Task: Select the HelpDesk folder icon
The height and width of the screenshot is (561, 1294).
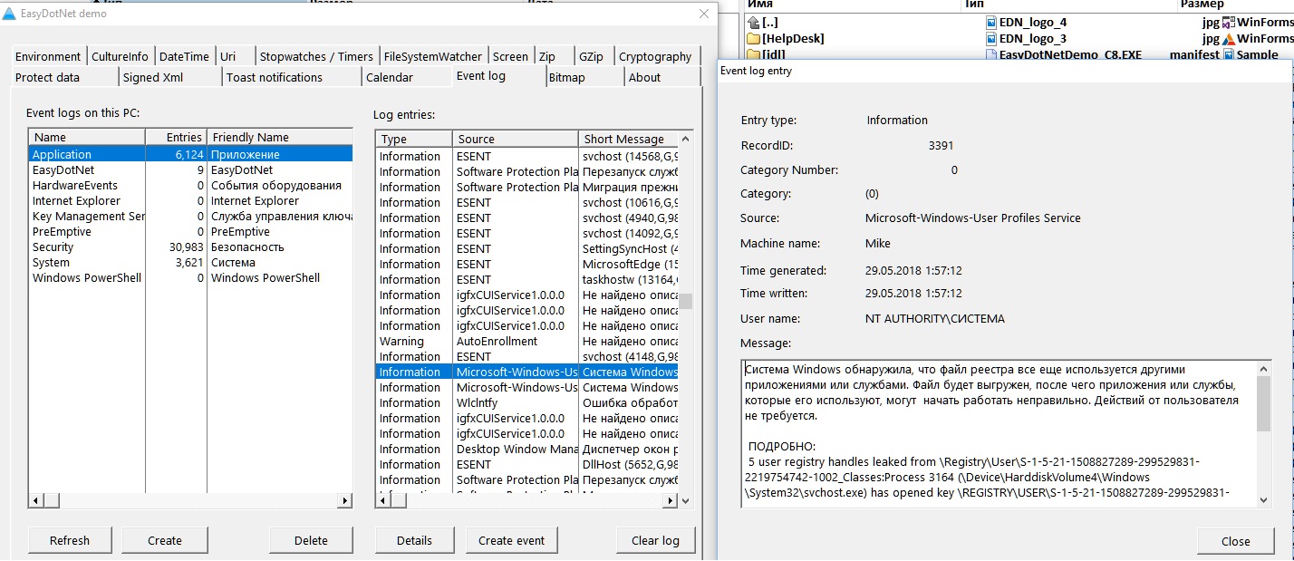Action: pos(752,39)
